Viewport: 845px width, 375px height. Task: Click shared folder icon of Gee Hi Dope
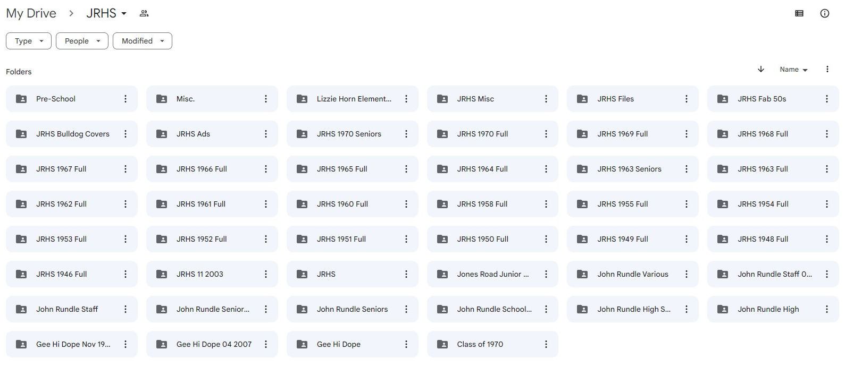coord(302,344)
